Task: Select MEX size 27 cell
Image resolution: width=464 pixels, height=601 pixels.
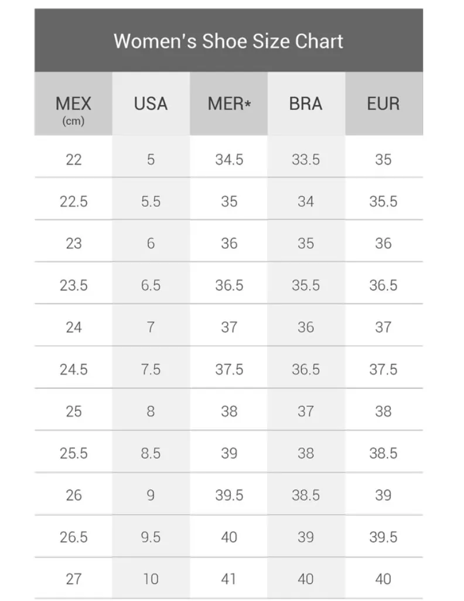Action: pos(73,579)
